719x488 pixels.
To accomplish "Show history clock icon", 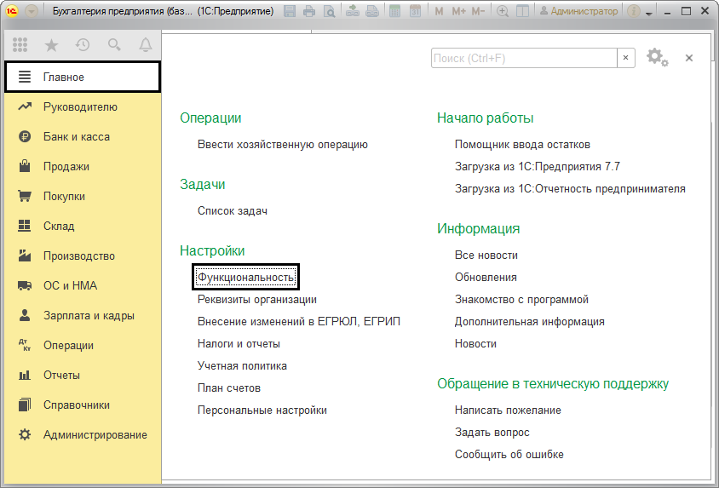I will (83, 44).
